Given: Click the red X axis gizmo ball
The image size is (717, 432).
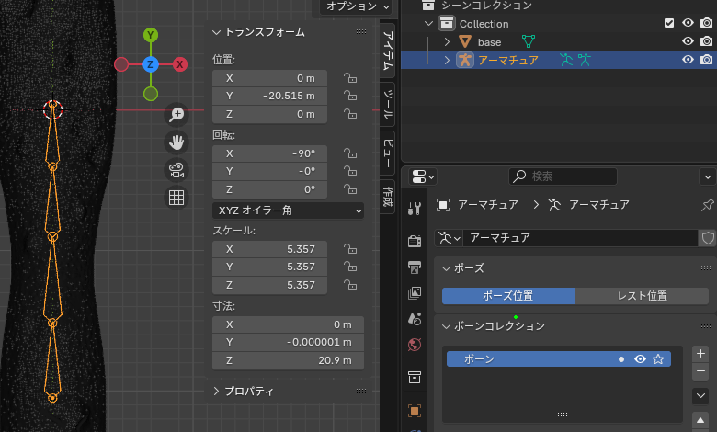Looking at the screenshot, I should [180, 64].
